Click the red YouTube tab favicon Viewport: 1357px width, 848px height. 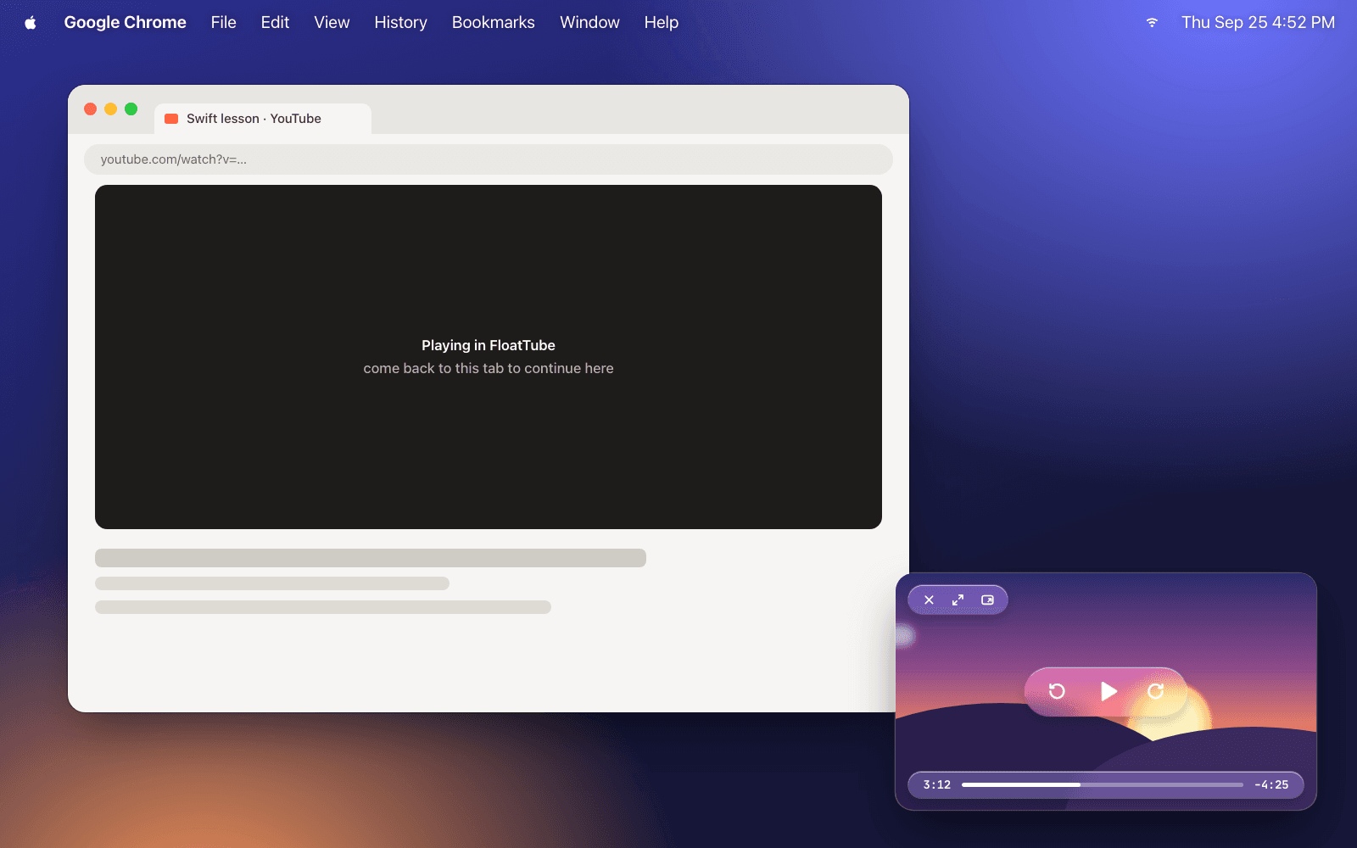(x=171, y=119)
